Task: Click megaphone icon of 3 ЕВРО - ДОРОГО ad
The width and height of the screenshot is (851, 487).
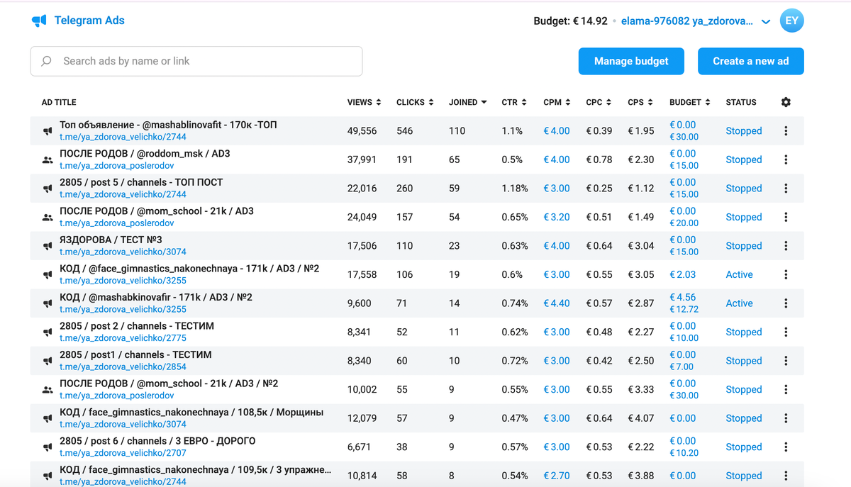Action: (x=48, y=447)
